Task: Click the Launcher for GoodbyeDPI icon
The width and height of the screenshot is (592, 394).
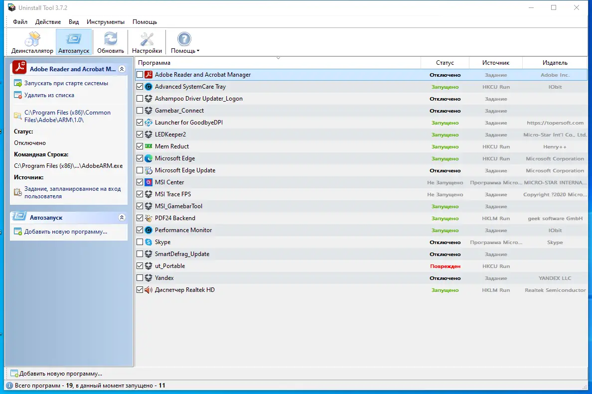Action: [149, 123]
